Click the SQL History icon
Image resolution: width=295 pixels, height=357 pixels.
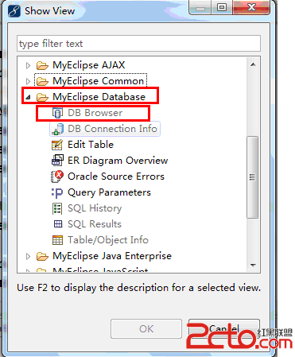(x=57, y=208)
